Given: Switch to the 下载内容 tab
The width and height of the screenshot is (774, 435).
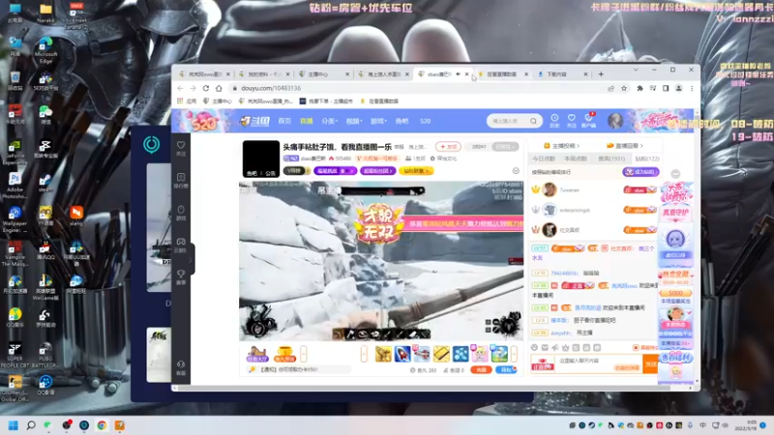Looking at the screenshot, I should coord(562,74).
